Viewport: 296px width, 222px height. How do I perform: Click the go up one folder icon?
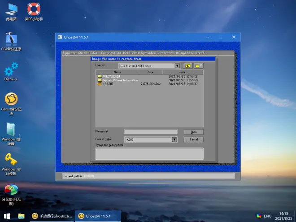pos(187,65)
